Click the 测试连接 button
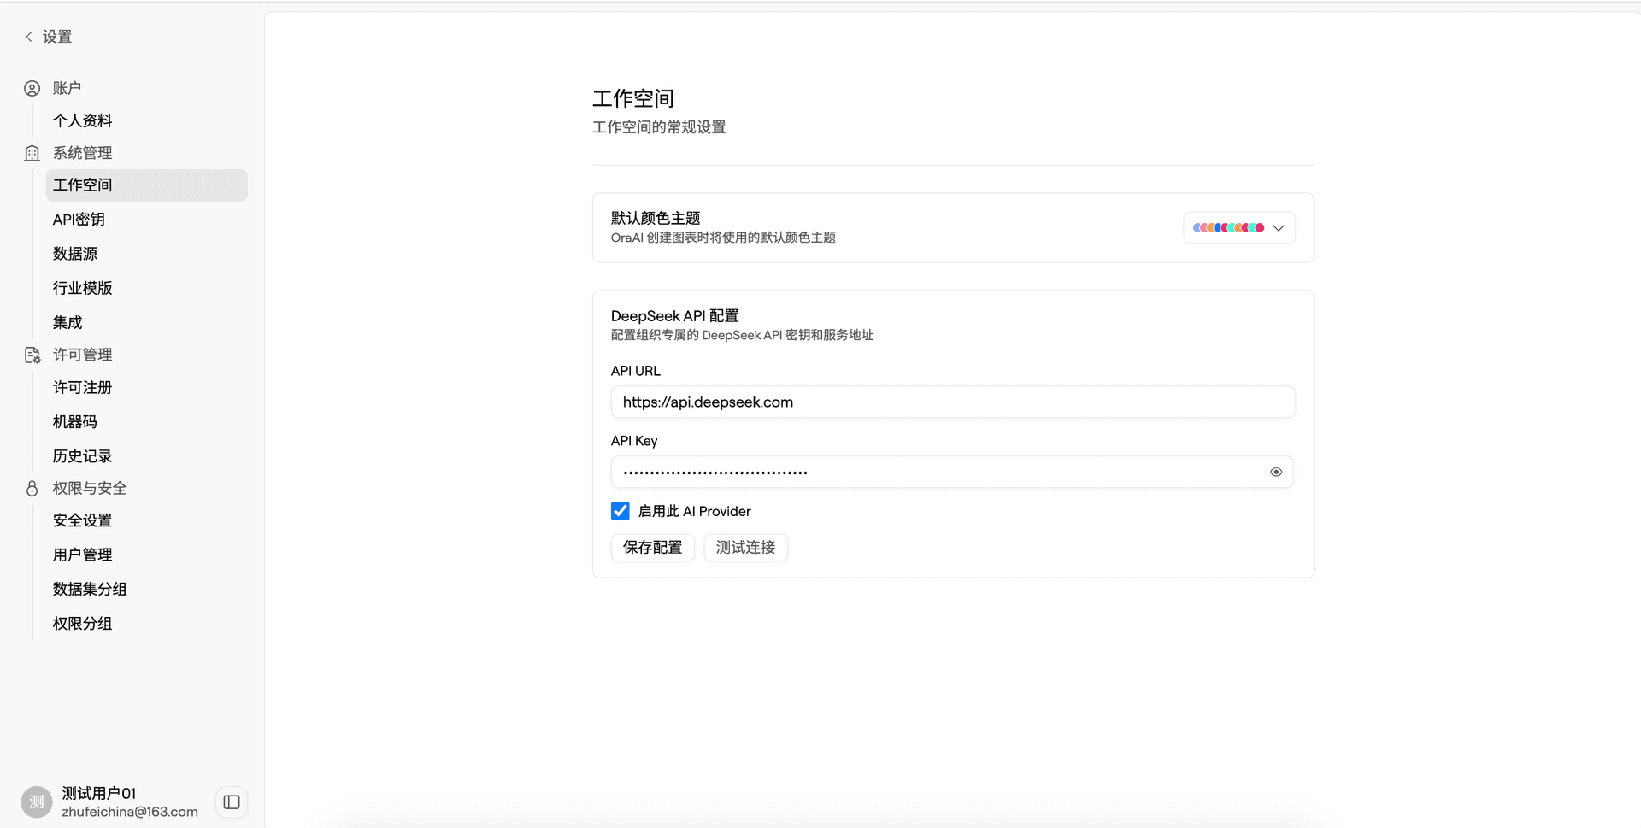 point(745,547)
